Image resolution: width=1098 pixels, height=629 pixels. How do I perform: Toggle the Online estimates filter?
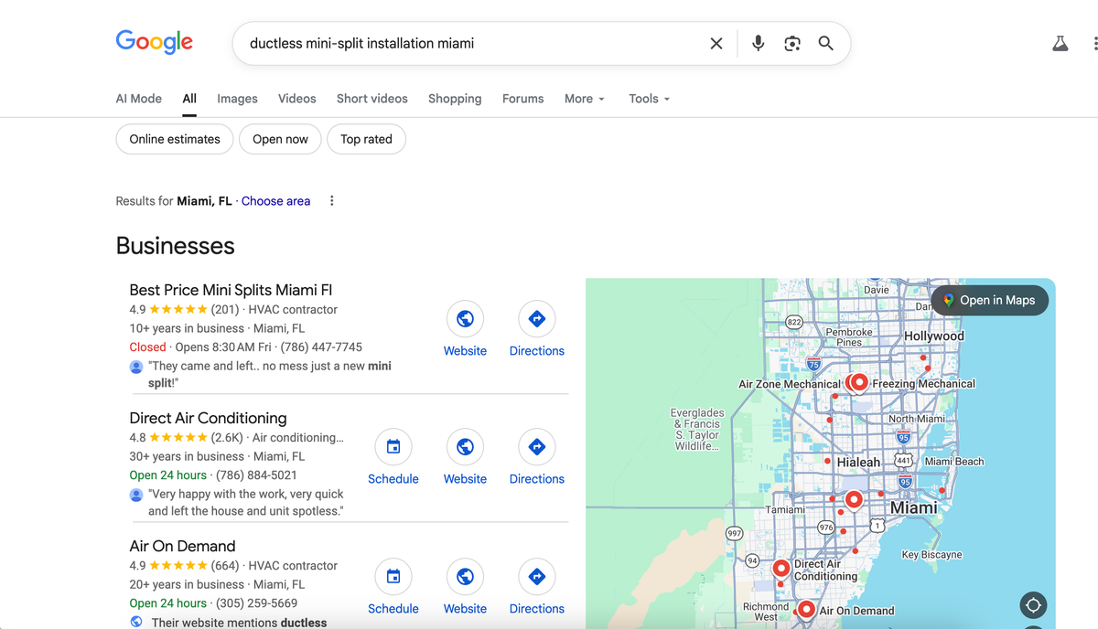(174, 139)
